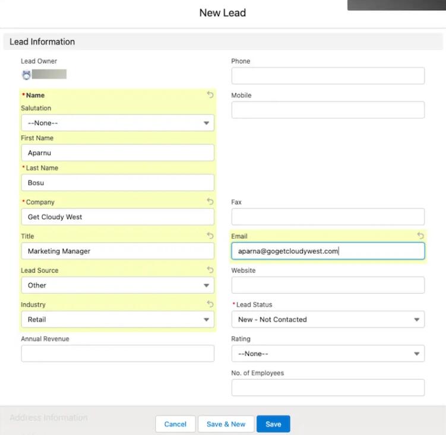This screenshot has height=435, width=446.
Task: Expand the Rating dropdown
Action: 328,354
